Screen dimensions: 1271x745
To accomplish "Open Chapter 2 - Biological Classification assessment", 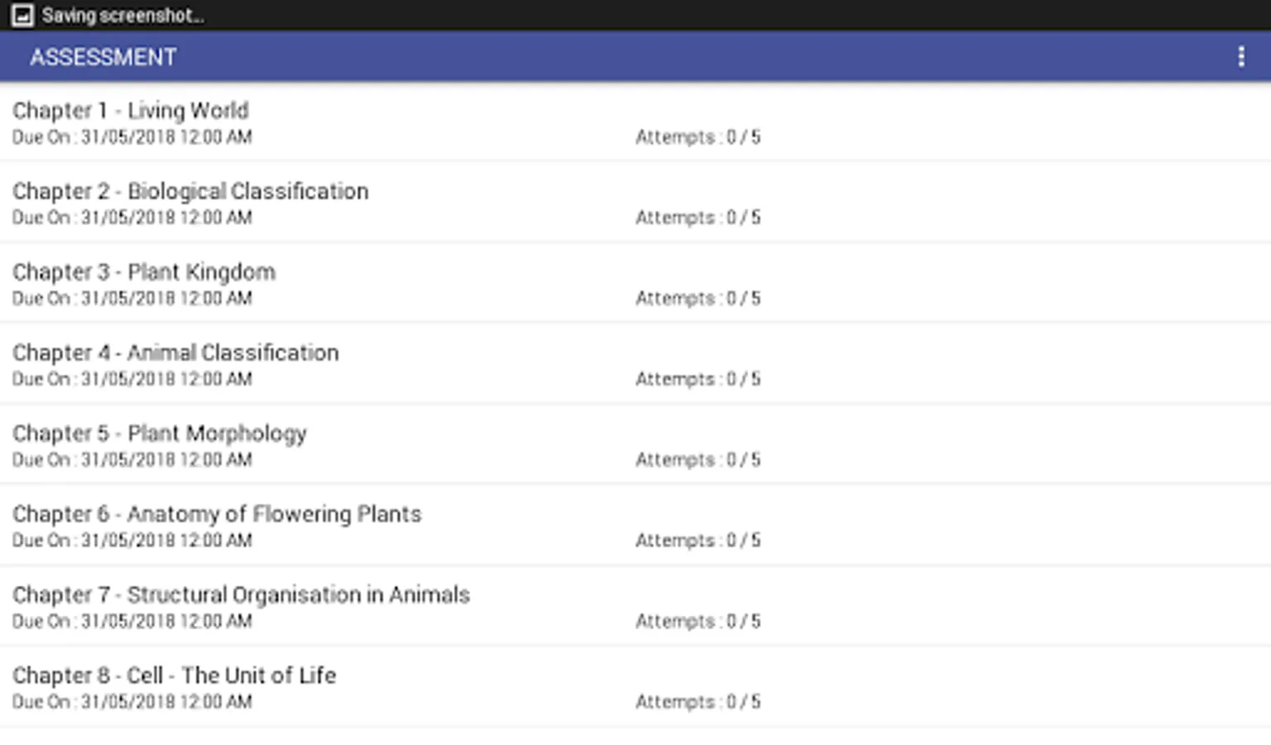I will coord(190,191).
